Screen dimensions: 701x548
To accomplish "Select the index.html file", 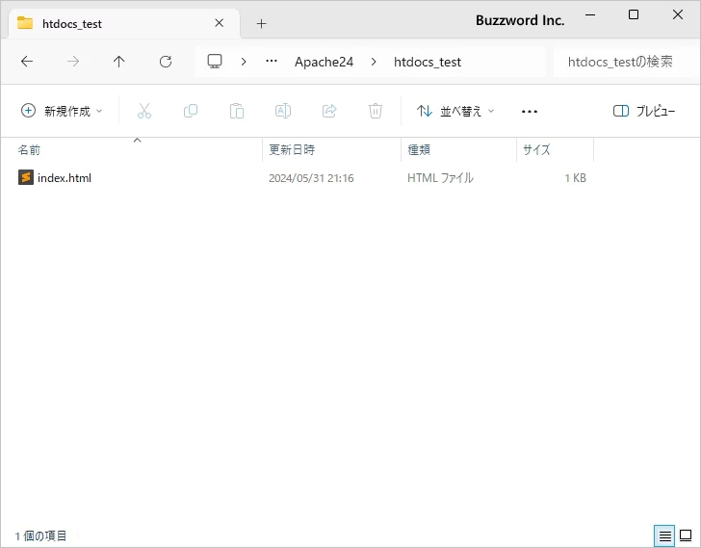I will [65, 178].
